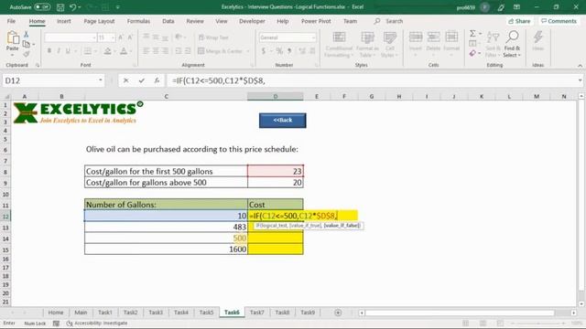Click the Percent Style icon
This screenshot has width=586, height=329.
279,51
